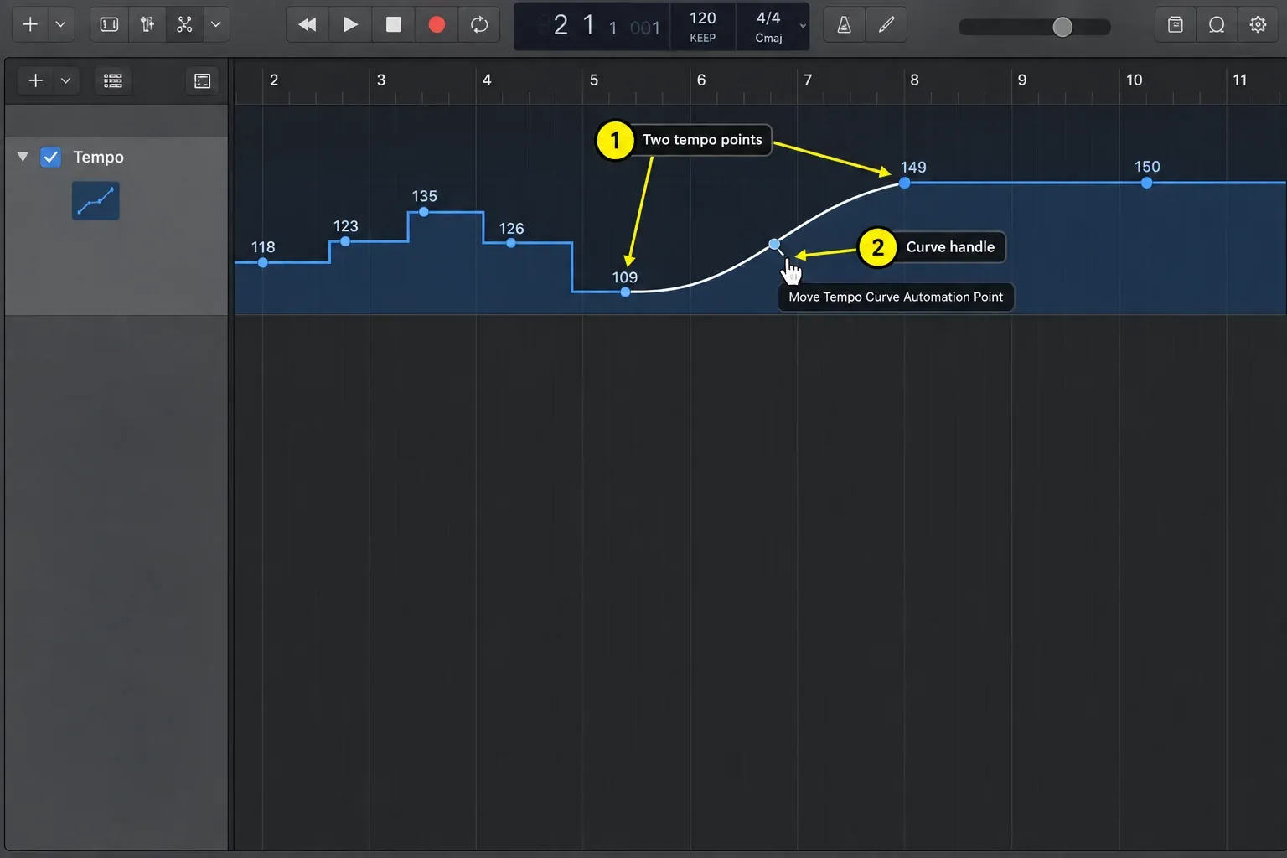The width and height of the screenshot is (1287, 858).
Task: Uncheck the Tempo track checkbox
Action: (51, 157)
